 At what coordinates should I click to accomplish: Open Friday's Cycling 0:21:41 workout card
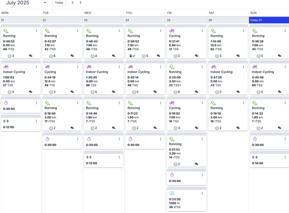(186, 42)
